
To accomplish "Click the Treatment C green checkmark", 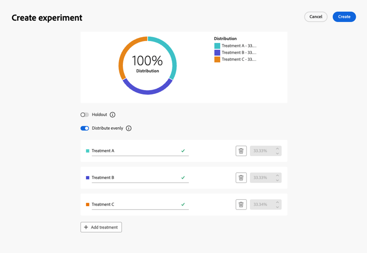I will 183,205.
